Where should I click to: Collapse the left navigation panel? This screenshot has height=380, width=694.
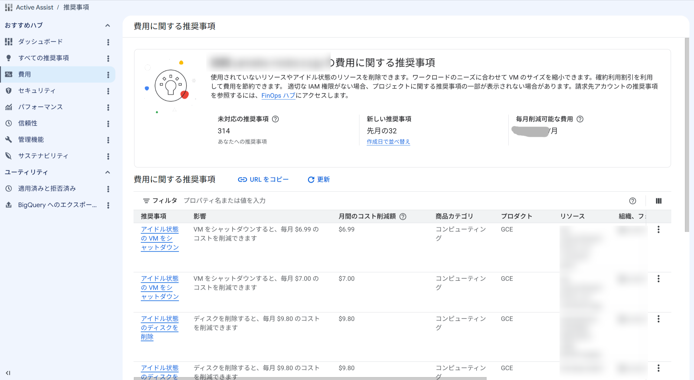8,373
